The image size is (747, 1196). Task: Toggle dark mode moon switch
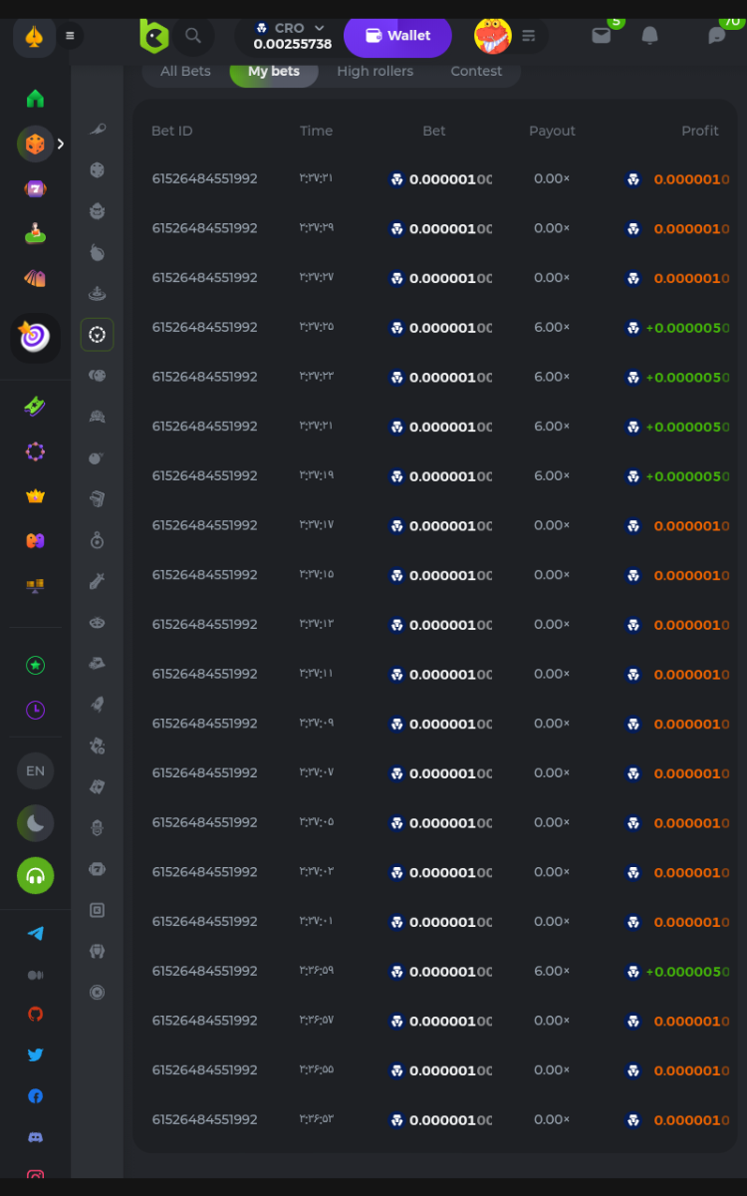pyautogui.click(x=35, y=823)
